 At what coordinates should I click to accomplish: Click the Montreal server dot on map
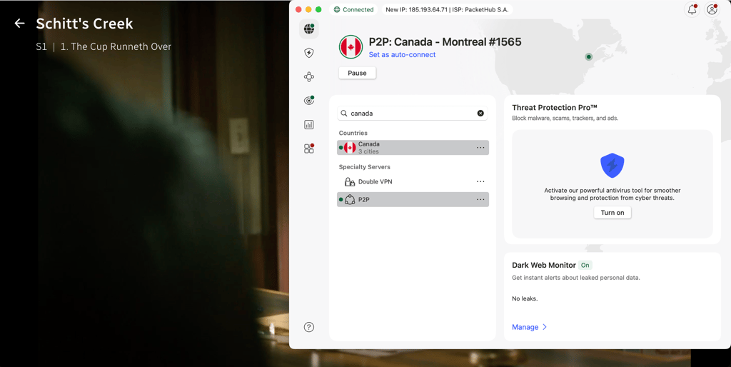tap(589, 57)
